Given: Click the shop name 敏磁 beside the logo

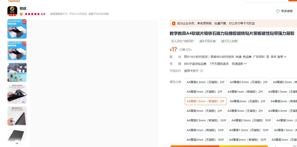Looking at the screenshot, I should (x=23, y=9).
